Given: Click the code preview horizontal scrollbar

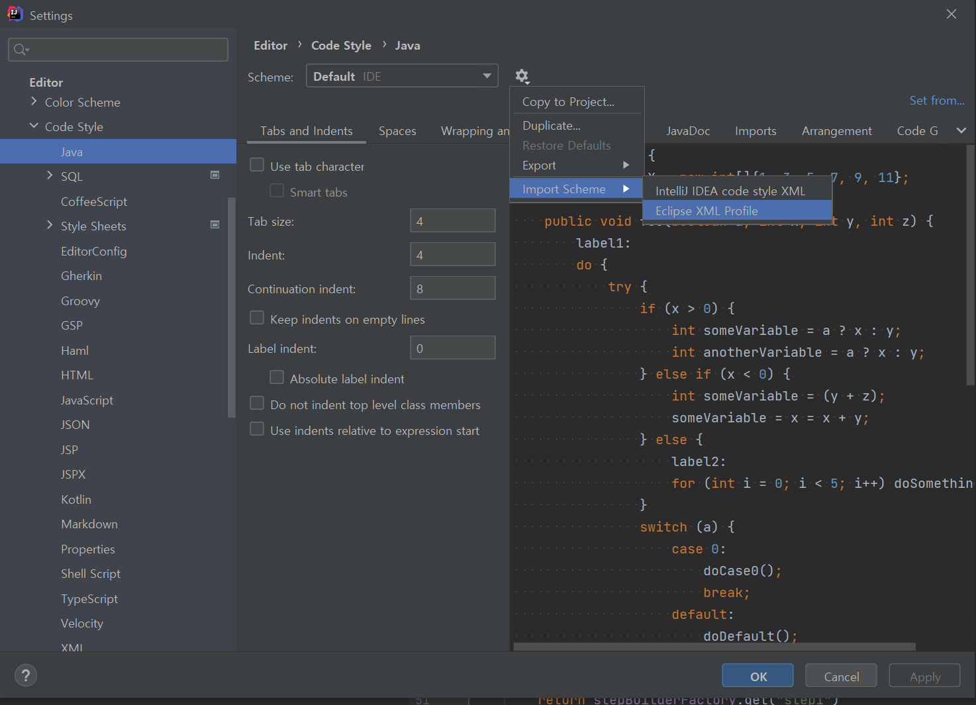Looking at the screenshot, I should coord(715,647).
